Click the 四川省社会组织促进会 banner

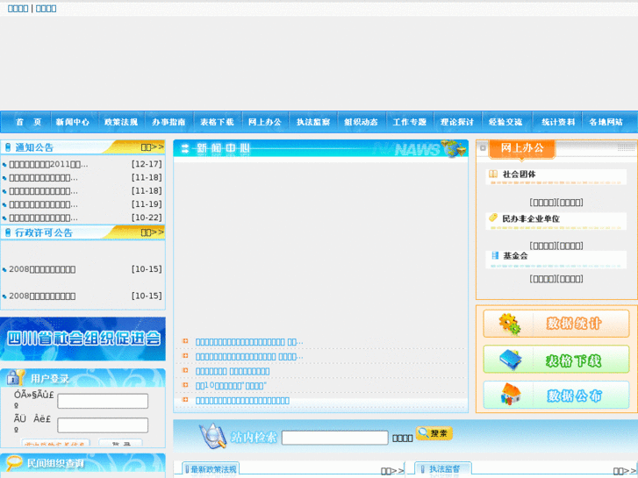click(82, 339)
